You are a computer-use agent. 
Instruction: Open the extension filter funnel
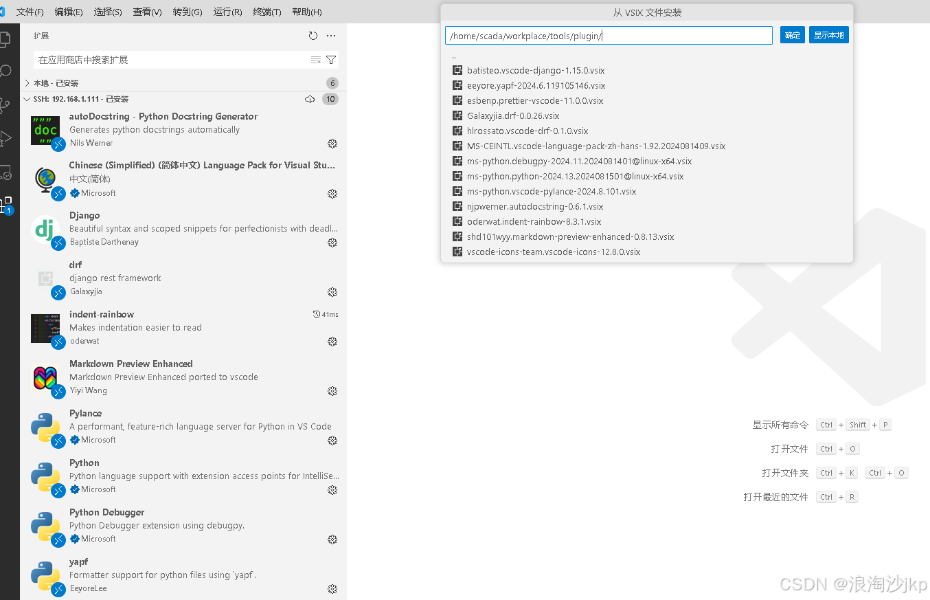331,60
